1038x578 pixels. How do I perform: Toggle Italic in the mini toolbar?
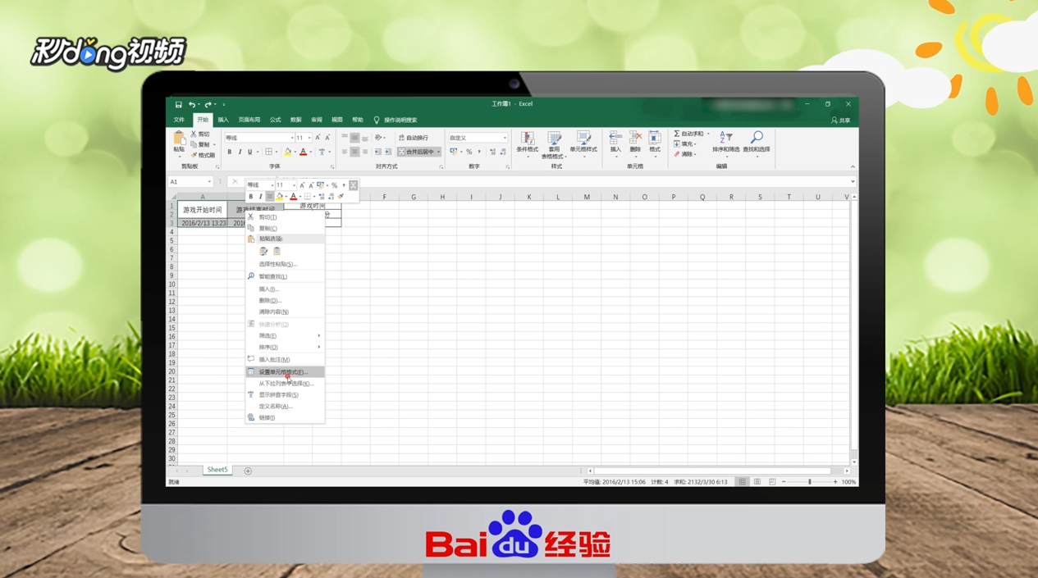pos(260,197)
